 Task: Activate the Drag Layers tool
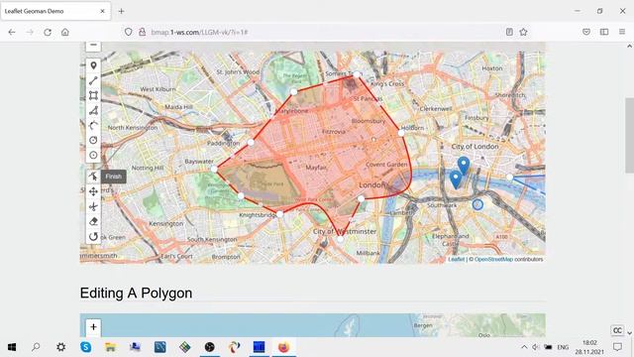coord(93,191)
